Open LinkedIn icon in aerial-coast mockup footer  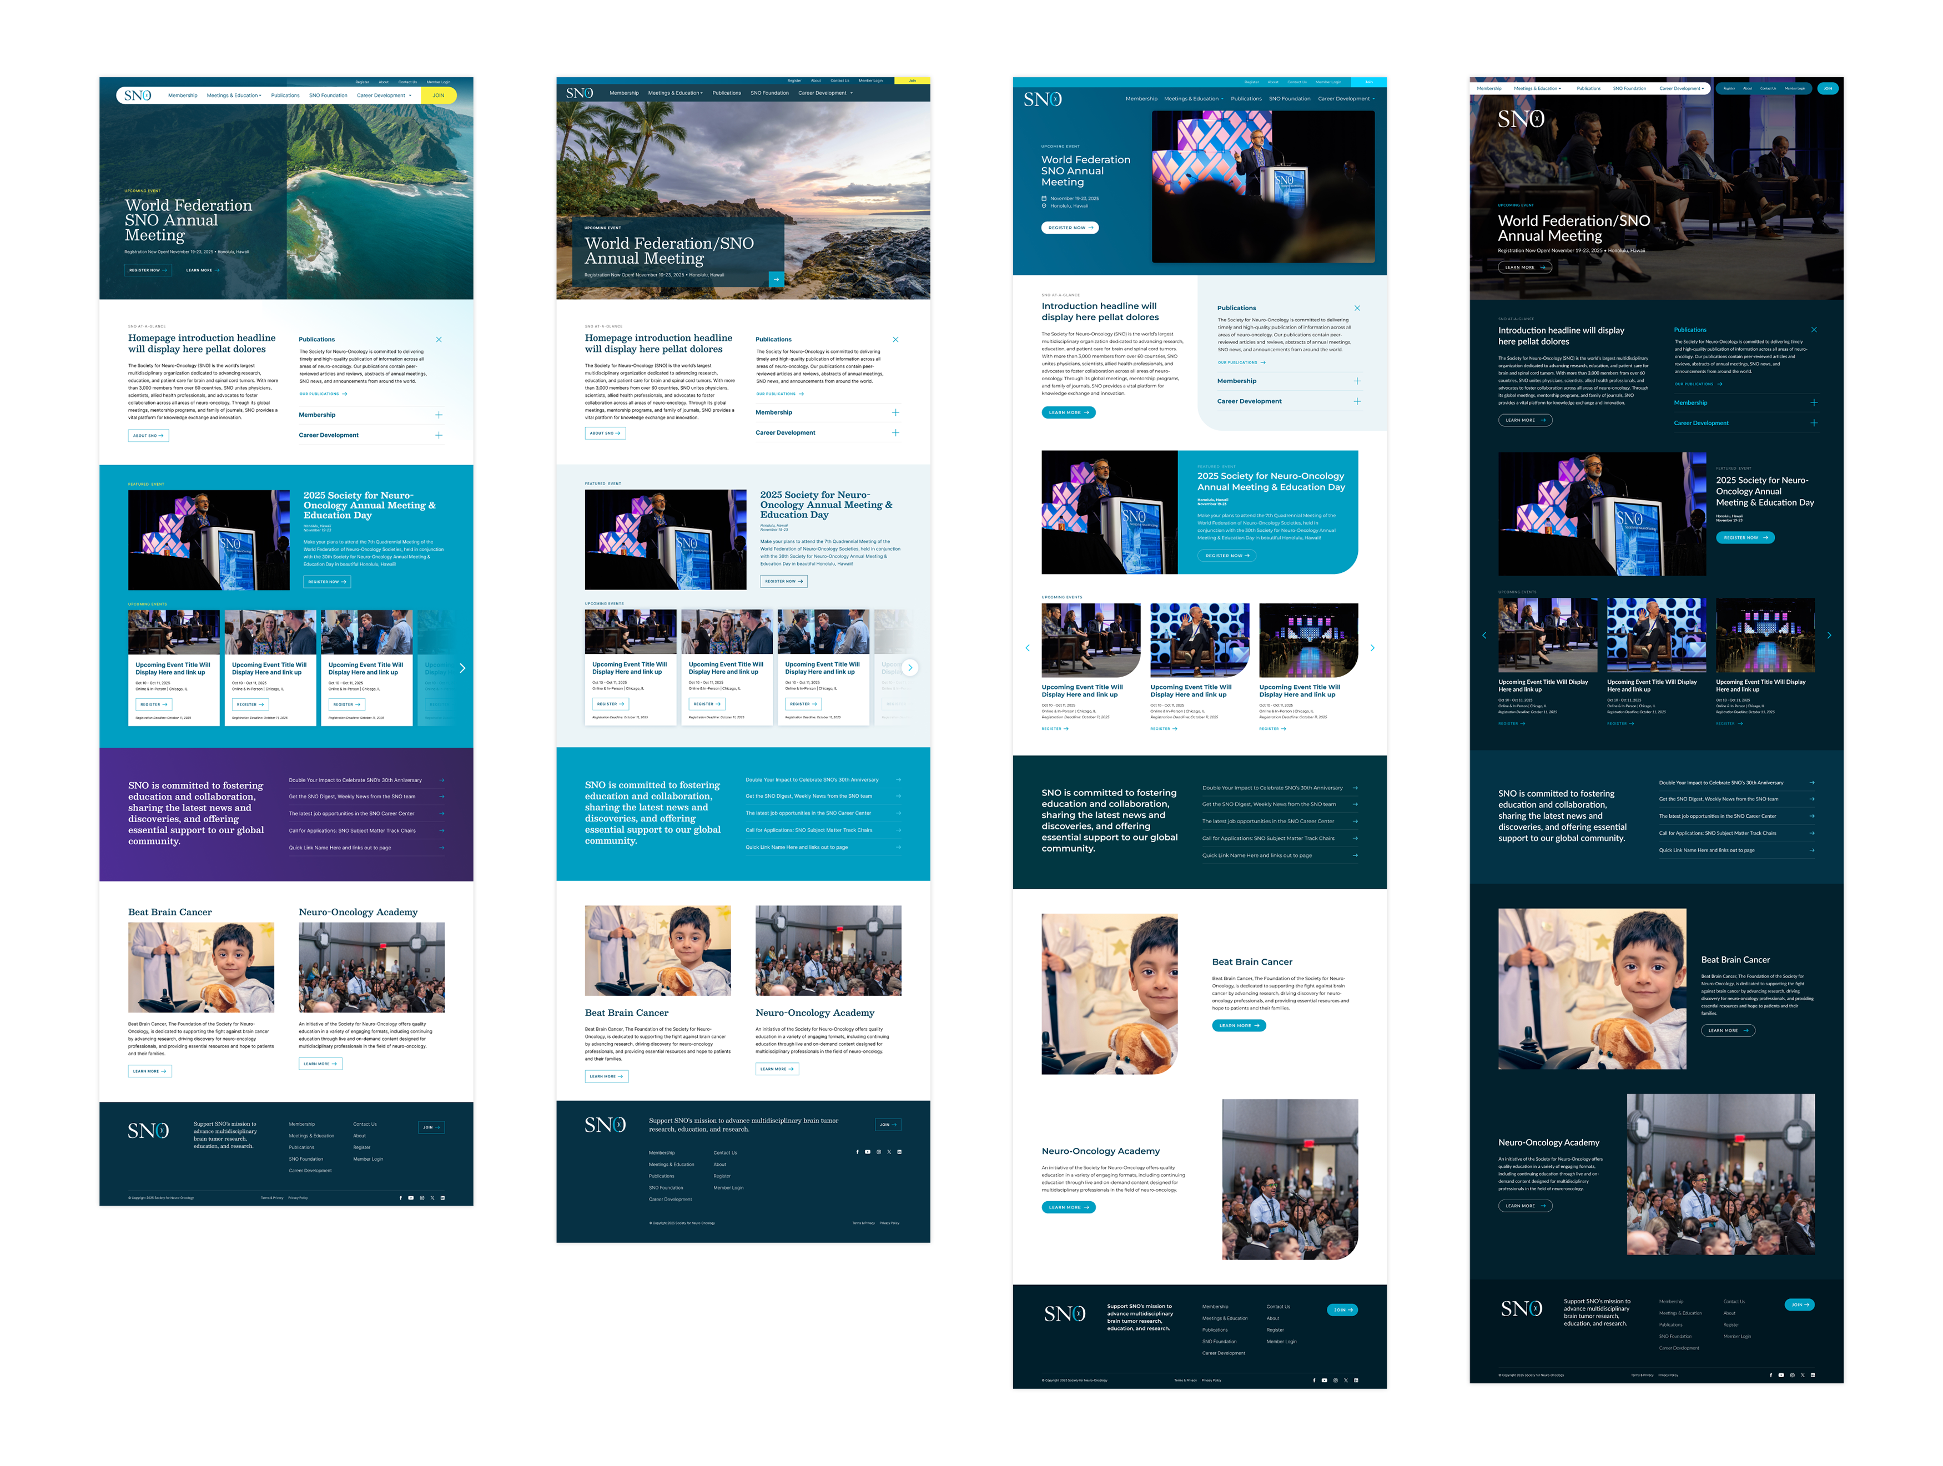pyautogui.click(x=442, y=1197)
